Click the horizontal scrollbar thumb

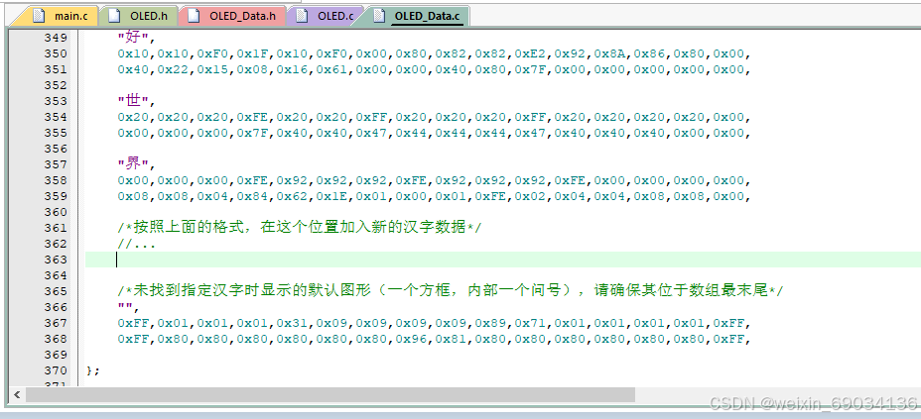click(x=330, y=394)
